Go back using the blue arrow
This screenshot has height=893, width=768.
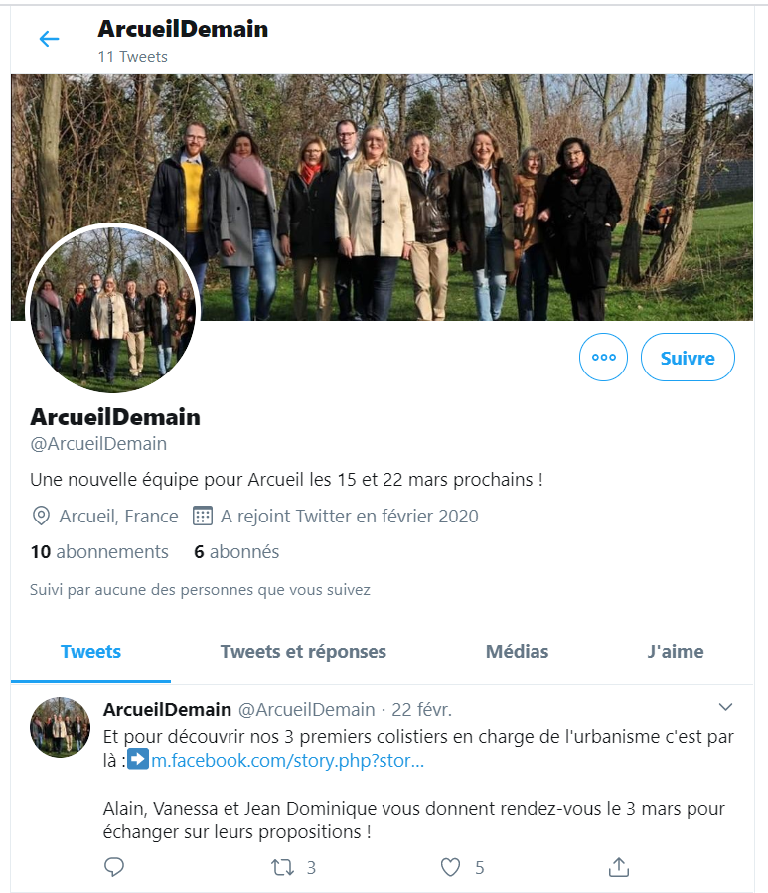(x=49, y=39)
